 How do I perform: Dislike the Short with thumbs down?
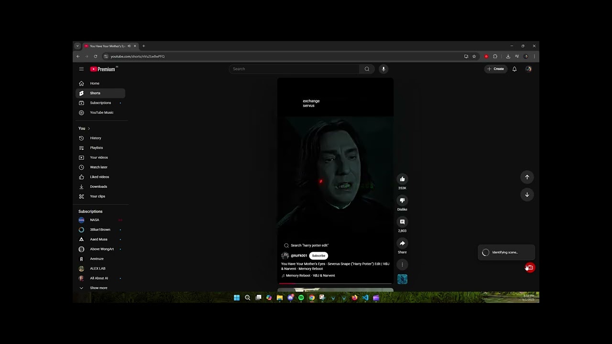point(402,201)
